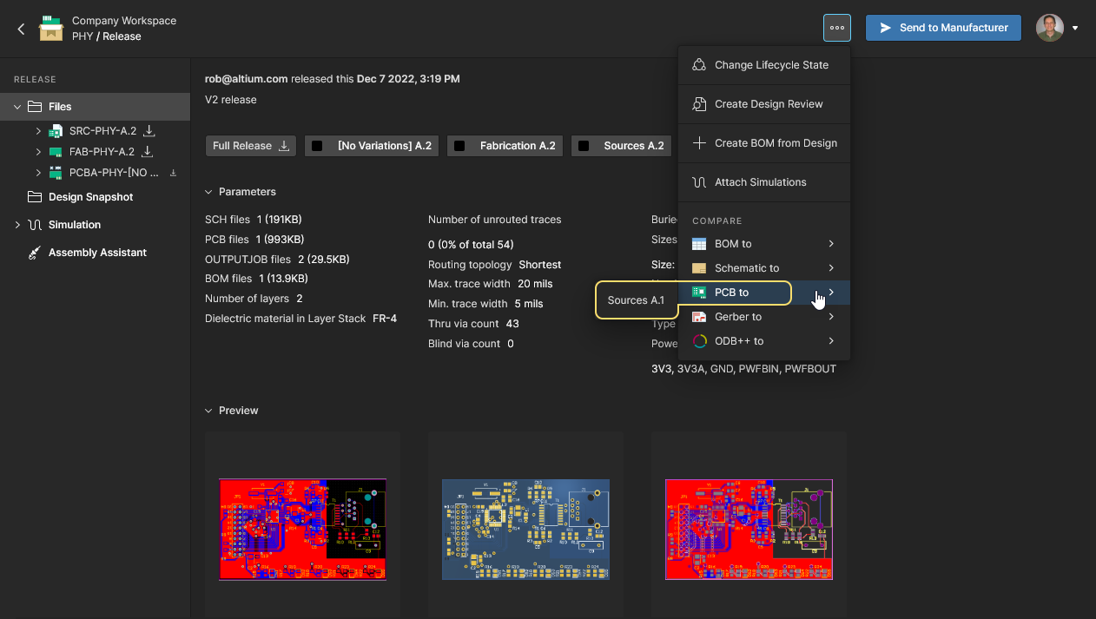Click the Sources A.2 button
The width and height of the screenshot is (1096, 619).
coord(621,146)
